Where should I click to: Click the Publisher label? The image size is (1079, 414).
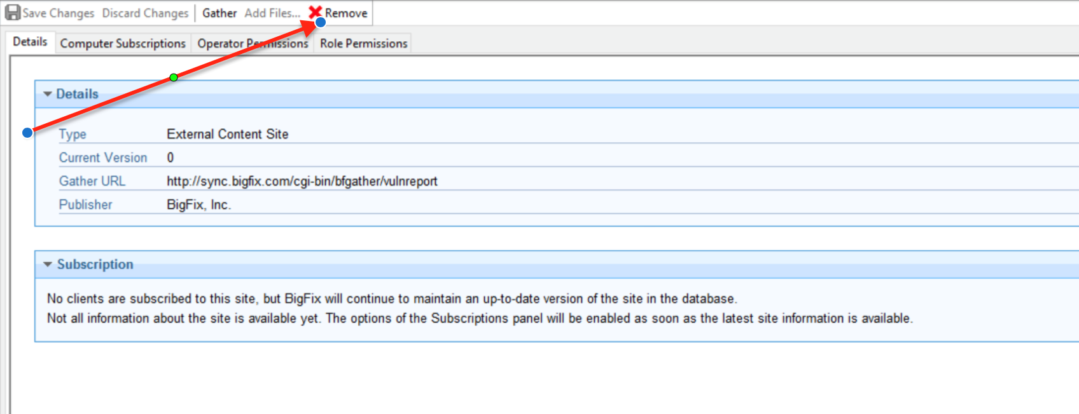[85, 204]
